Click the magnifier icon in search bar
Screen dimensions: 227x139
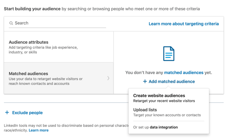tap(11, 23)
